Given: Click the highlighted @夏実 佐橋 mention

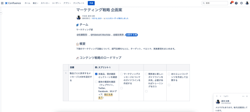Looking at the screenshot, I should (132, 35).
